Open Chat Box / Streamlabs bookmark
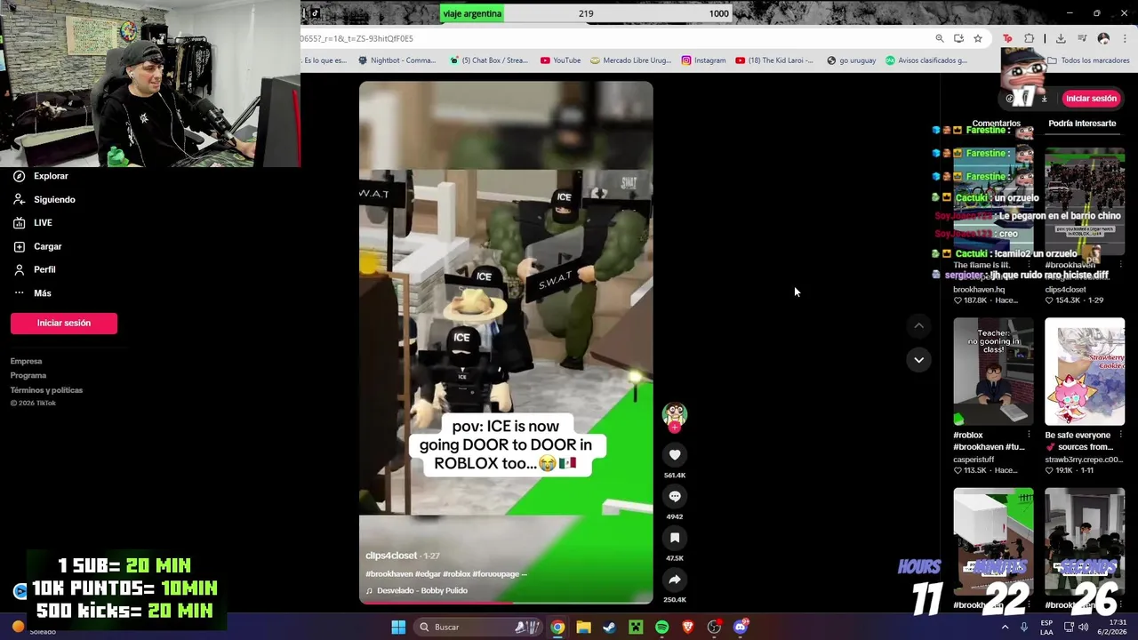 (x=489, y=60)
